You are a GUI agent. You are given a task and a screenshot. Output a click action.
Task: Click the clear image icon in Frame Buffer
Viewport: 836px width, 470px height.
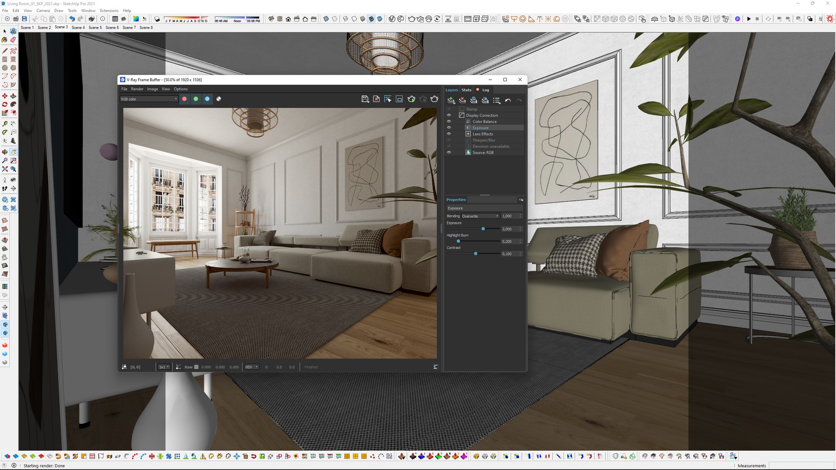[x=376, y=99]
